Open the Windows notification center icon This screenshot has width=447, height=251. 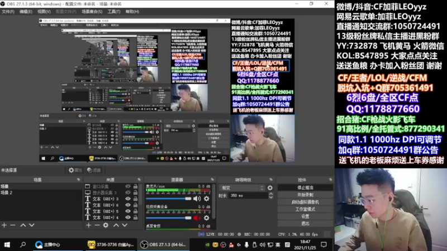324,244
